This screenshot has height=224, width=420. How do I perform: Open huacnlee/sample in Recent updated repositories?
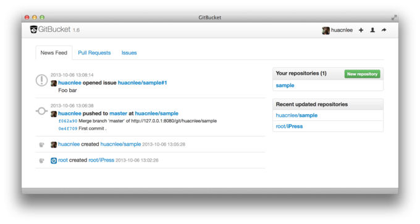point(296,115)
